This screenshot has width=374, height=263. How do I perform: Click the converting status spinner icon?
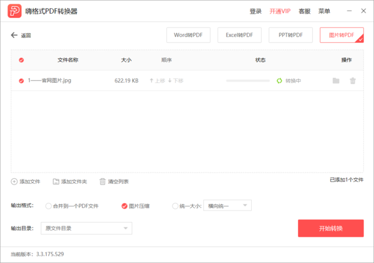pyautogui.click(x=279, y=80)
